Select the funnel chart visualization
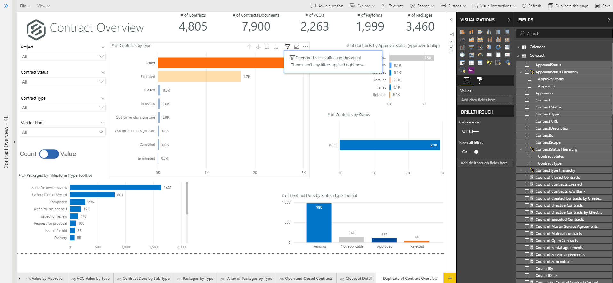 point(471,47)
